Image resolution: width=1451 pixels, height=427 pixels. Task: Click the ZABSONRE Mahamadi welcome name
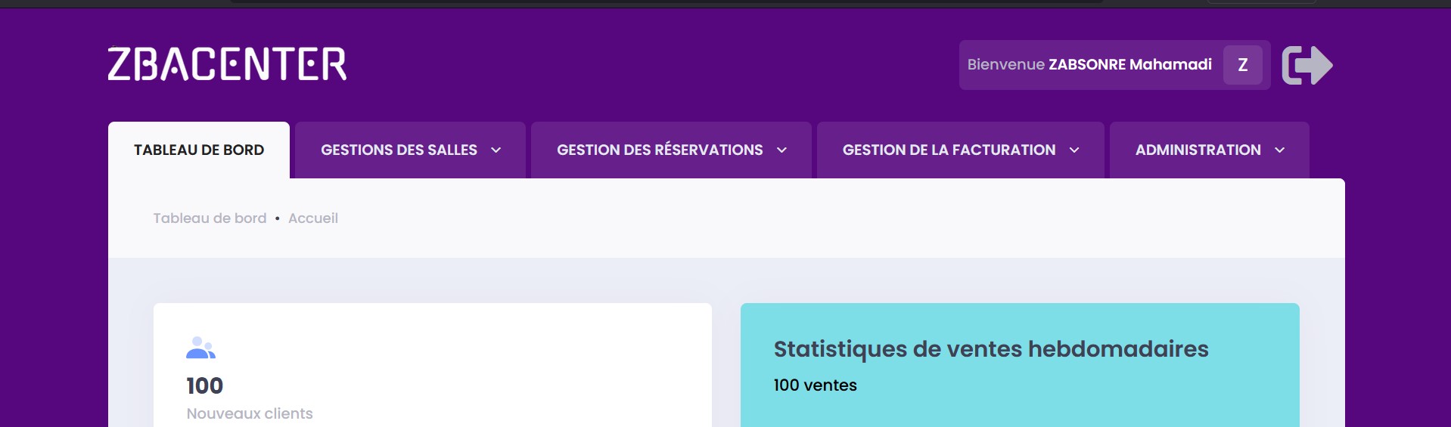[x=1129, y=65]
